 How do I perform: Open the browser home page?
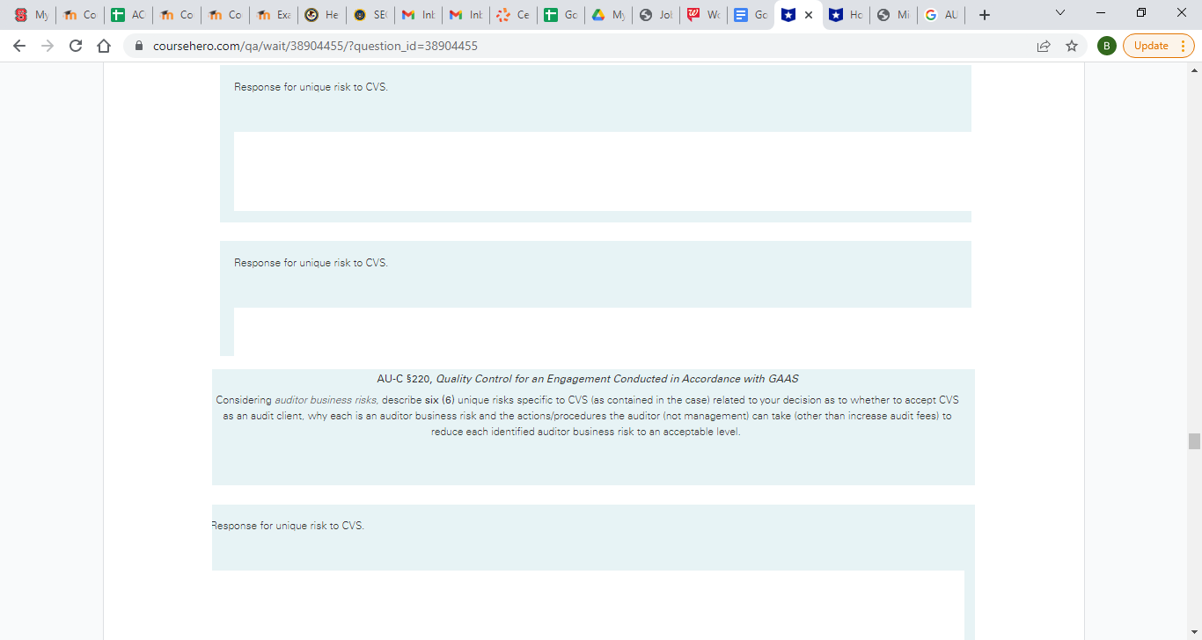(104, 46)
